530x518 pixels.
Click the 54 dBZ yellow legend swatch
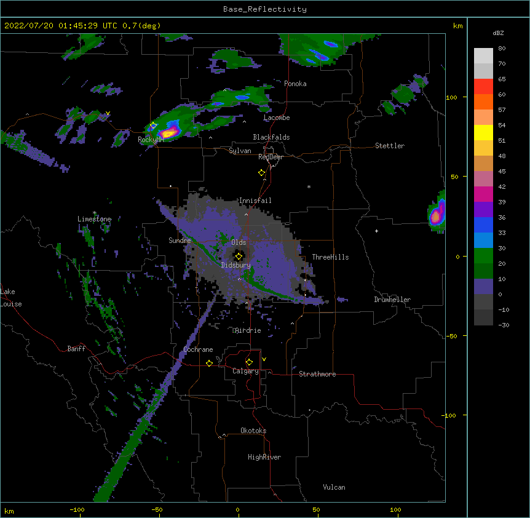click(x=483, y=132)
